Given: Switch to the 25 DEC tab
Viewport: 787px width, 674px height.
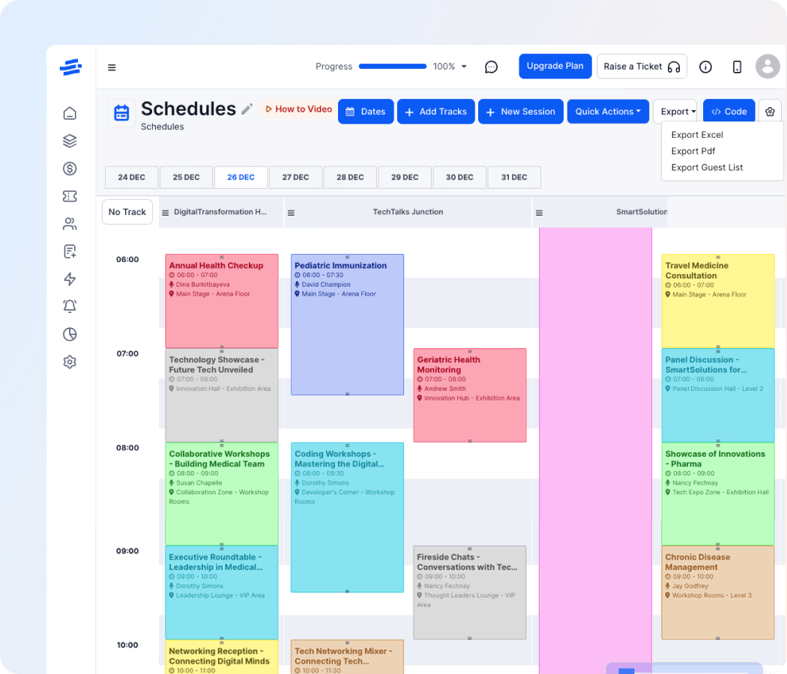Looking at the screenshot, I should (186, 177).
